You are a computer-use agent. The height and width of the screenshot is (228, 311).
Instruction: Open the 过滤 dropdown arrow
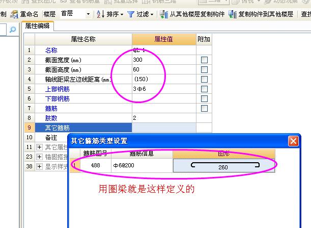click(x=152, y=14)
